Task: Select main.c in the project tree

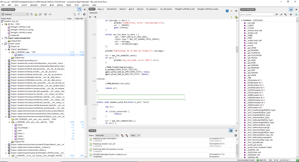Action: coord(20,55)
